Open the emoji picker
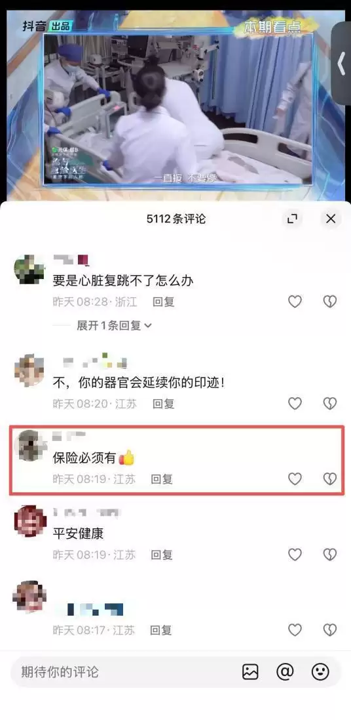Viewport: 351px width, 720px height. point(320,672)
